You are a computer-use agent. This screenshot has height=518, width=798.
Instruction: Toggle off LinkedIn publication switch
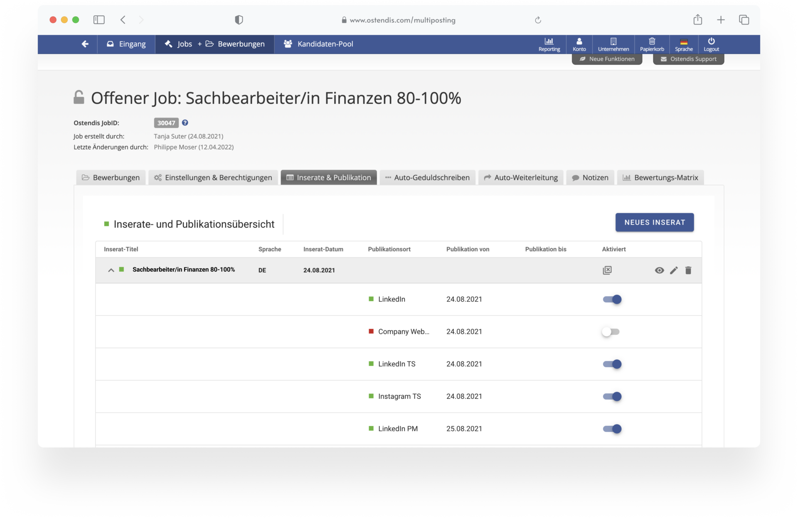coord(612,299)
